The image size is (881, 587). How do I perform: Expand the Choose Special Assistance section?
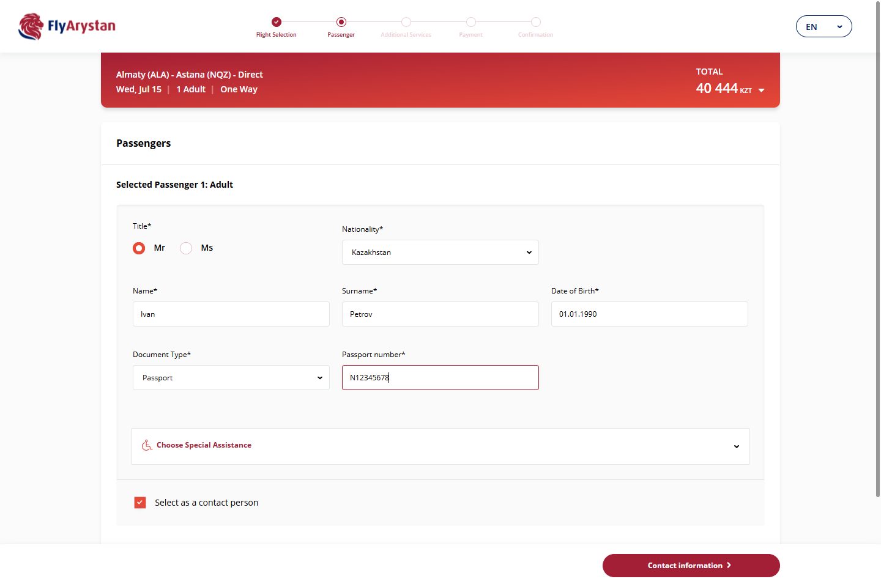tap(441, 446)
